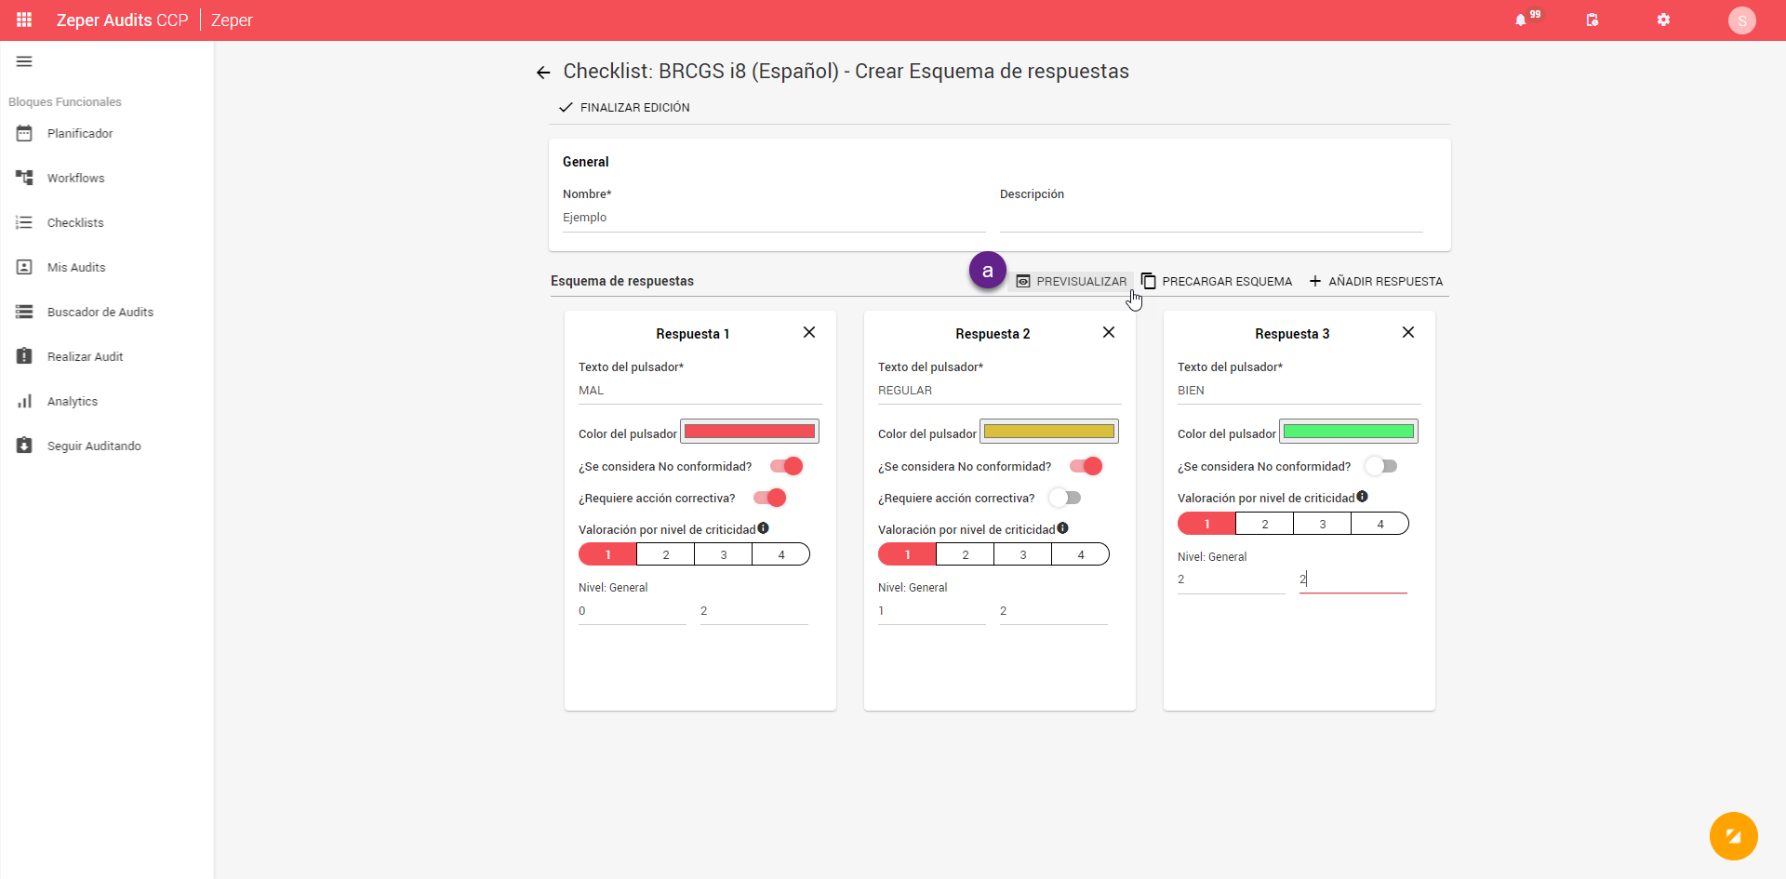The height and width of the screenshot is (879, 1786).
Task: Select criticidad level 4 in Respuesta 2
Action: coord(1081,554)
